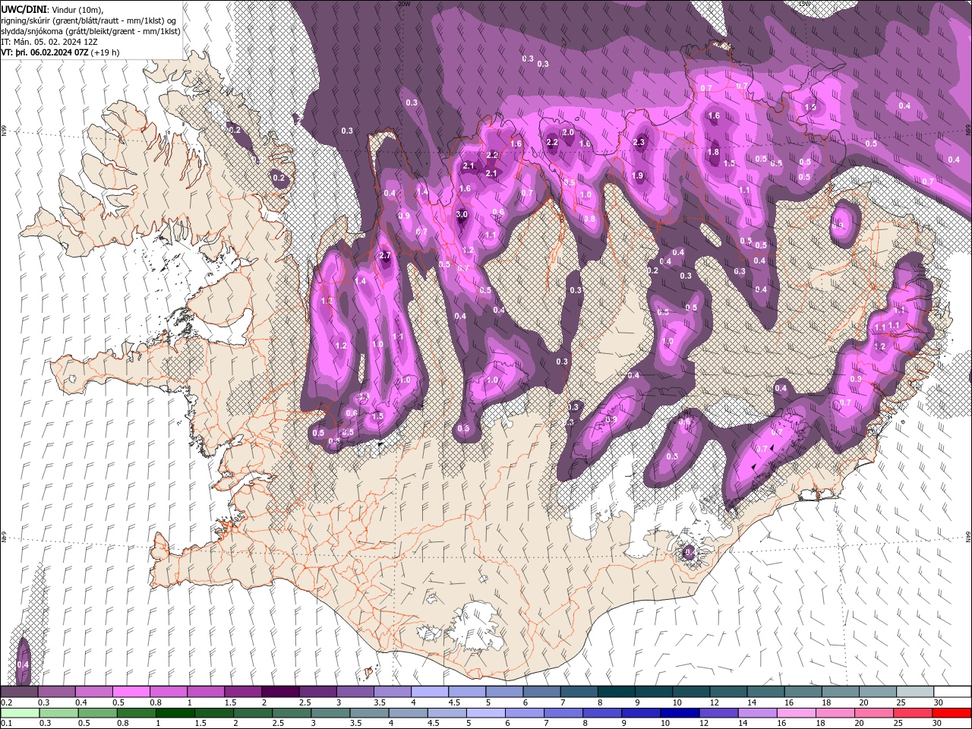Click the '(+19 h)' forecast offset text
The width and height of the screenshot is (972, 729).
tap(106, 52)
